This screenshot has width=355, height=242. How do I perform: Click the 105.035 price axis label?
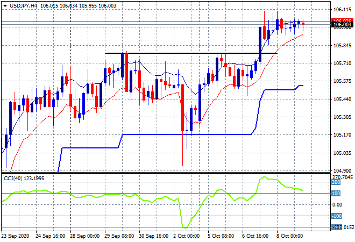342,153
